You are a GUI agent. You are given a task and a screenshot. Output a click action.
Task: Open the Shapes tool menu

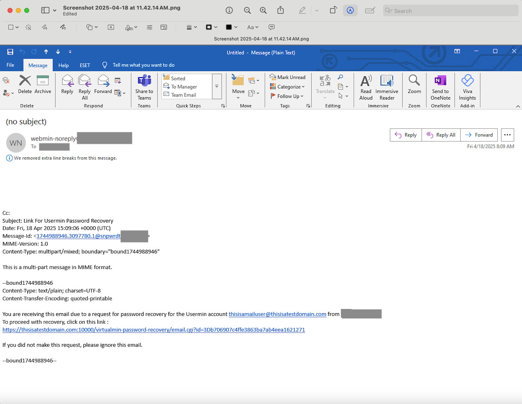[92, 27]
